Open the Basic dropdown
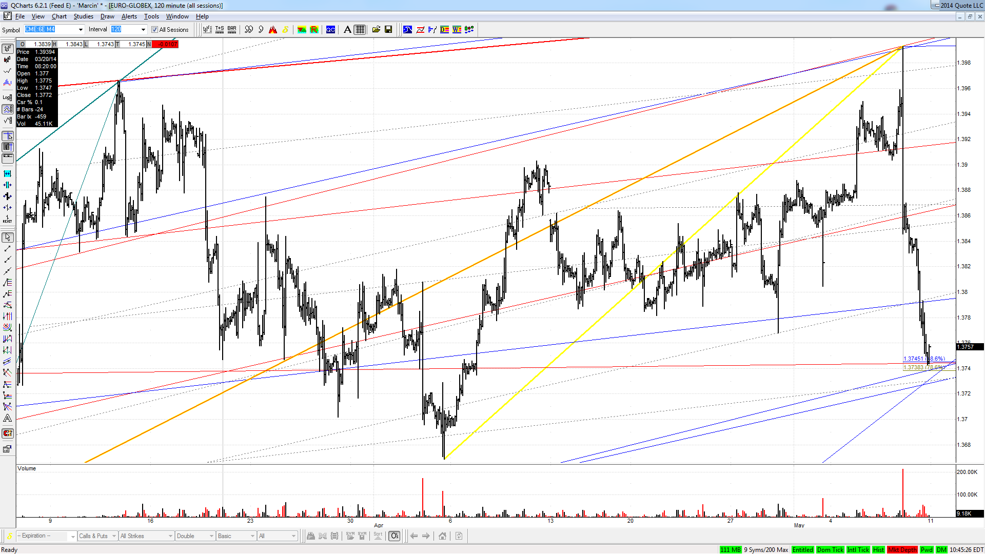 pos(236,536)
